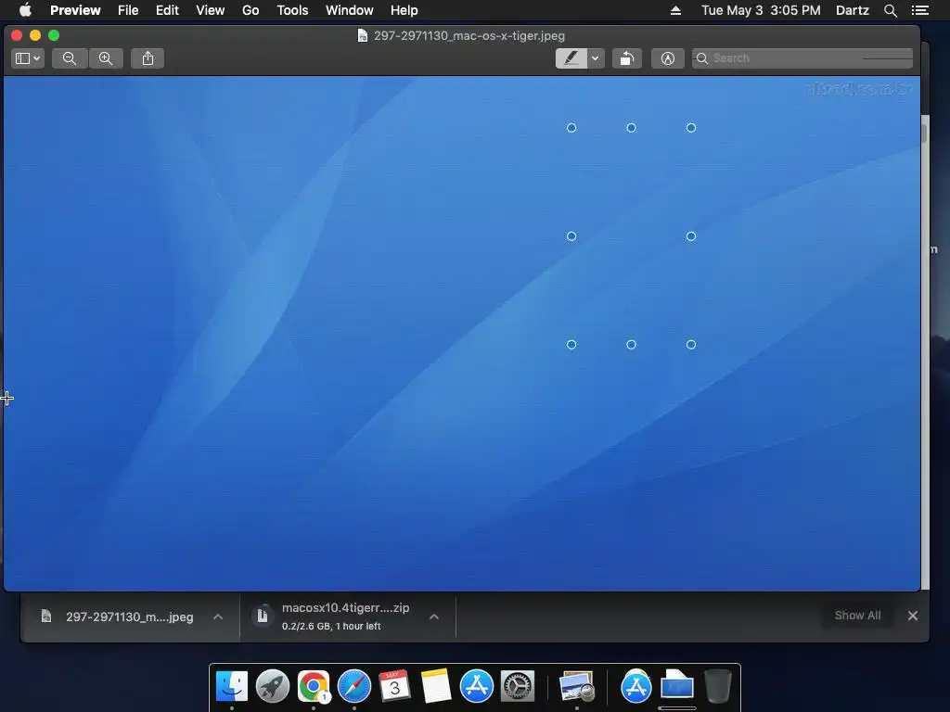Image resolution: width=950 pixels, height=712 pixels.
Task: Click Show All downloads button
Action: (857, 616)
